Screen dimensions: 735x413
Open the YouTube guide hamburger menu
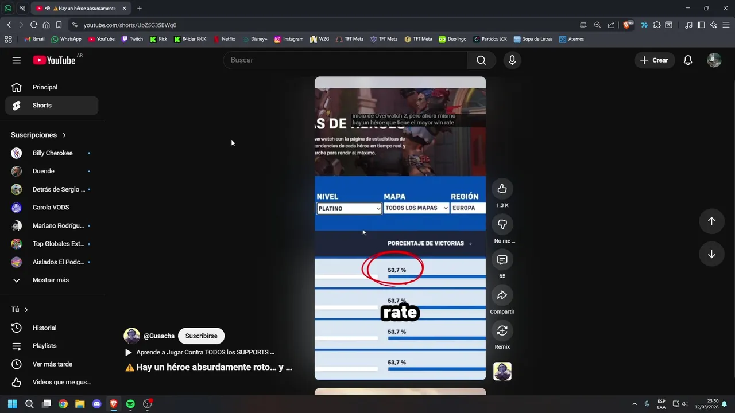point(17,60)
